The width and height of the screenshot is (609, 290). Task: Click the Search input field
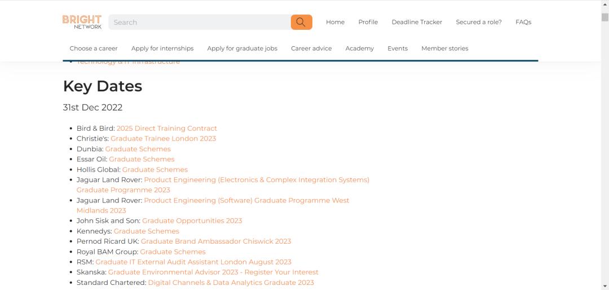point(199,22)
